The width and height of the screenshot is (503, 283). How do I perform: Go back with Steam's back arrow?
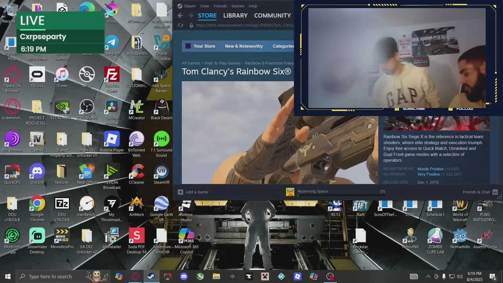click(180, 15)
